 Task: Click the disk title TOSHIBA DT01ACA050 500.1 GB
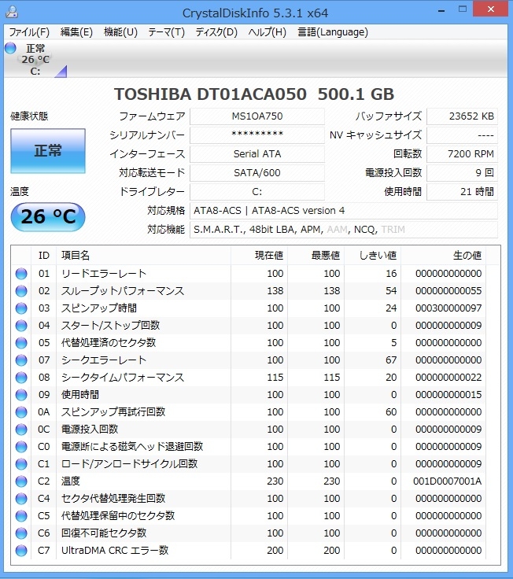(254, 94)
